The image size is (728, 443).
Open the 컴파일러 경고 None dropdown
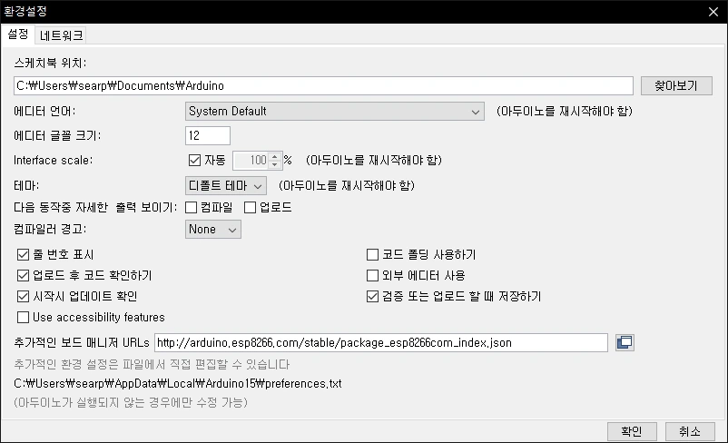click(213, 230)
